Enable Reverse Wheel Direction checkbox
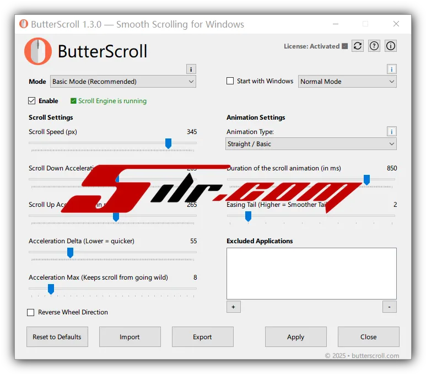The height and width of the screenshot is (374, 426). tap(31, 312)
